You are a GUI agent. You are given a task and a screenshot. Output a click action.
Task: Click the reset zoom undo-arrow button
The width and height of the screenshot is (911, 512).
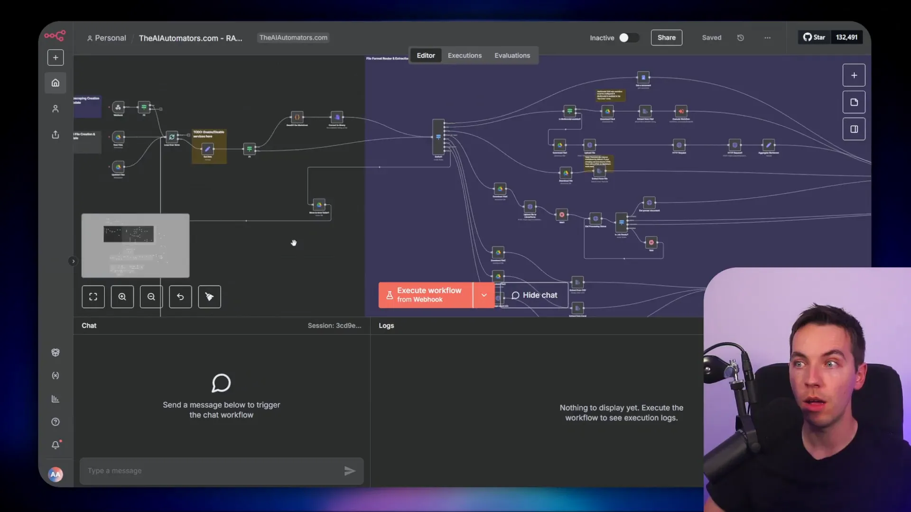[x=180, y=297]
